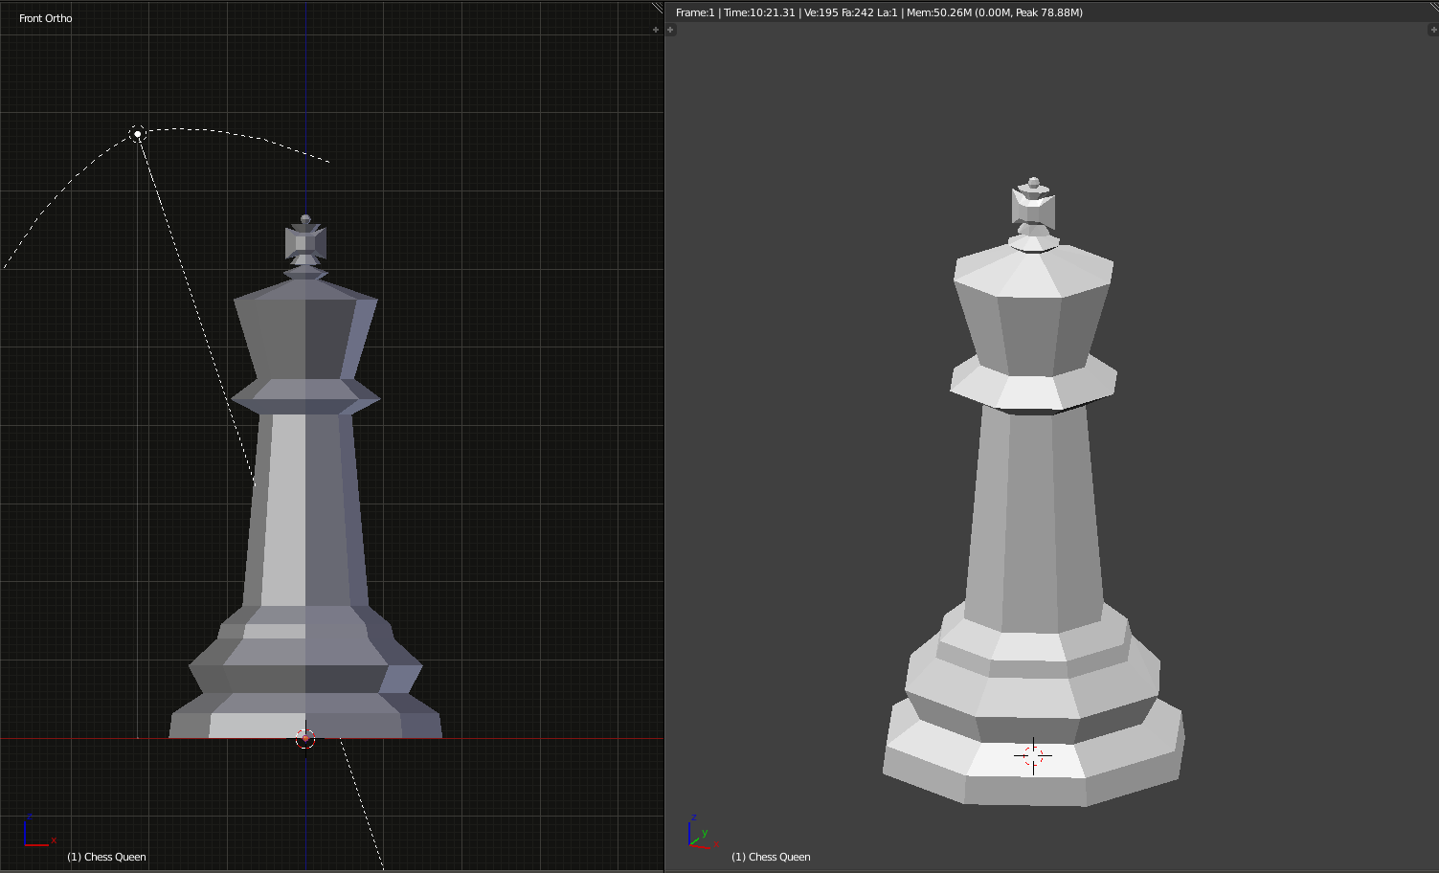Click the Chess Queen label in left viewport
This screenshot has width=1439, height=873.
106,857
